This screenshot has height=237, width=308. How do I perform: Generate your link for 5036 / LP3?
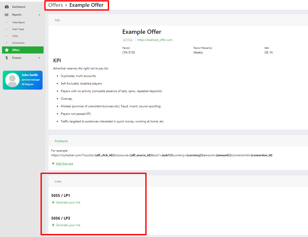(x=68, y=225)
